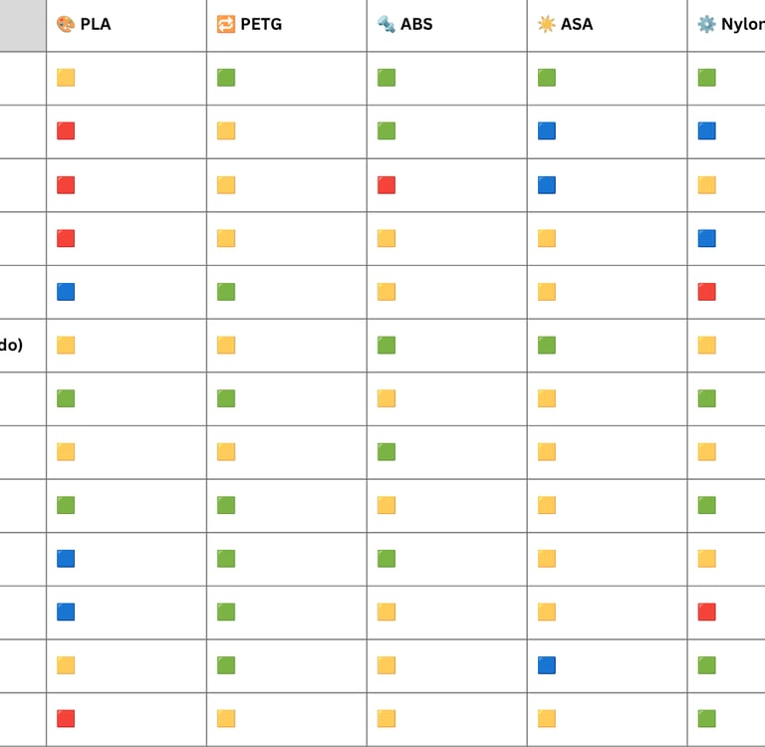Click the nut-and-bolt icon beside ABS
Viewport: 765px width, 747px height.
(385, 24)
